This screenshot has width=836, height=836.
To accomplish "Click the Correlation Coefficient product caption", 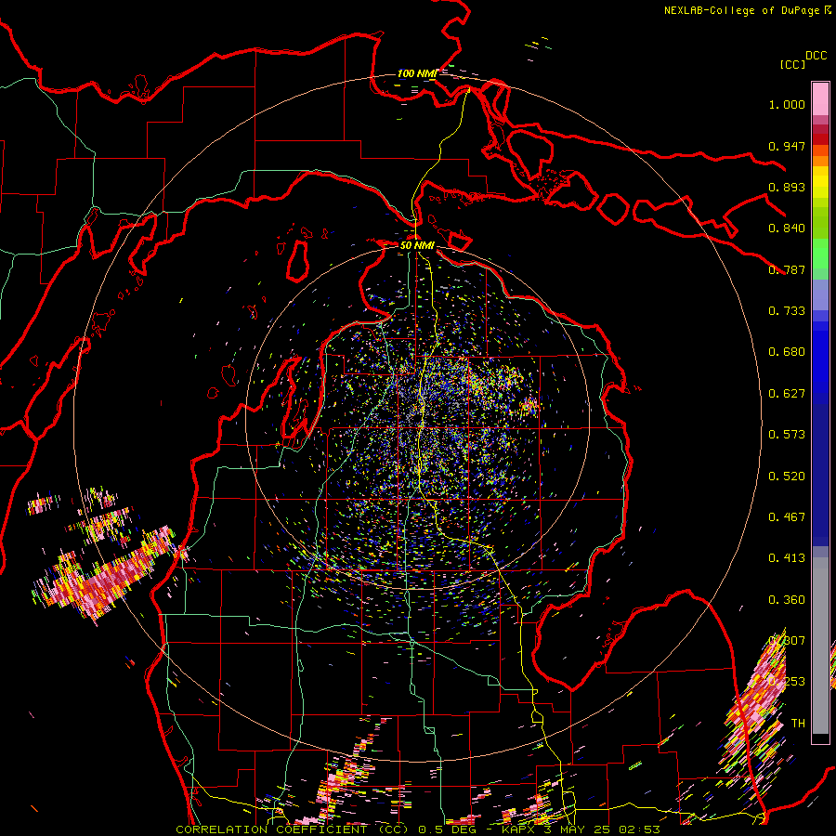I will 418,829.
